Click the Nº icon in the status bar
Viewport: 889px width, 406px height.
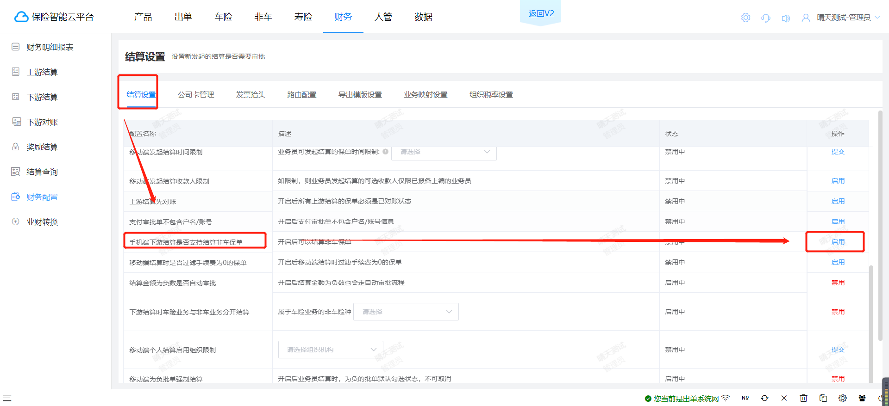pos(745,398)
